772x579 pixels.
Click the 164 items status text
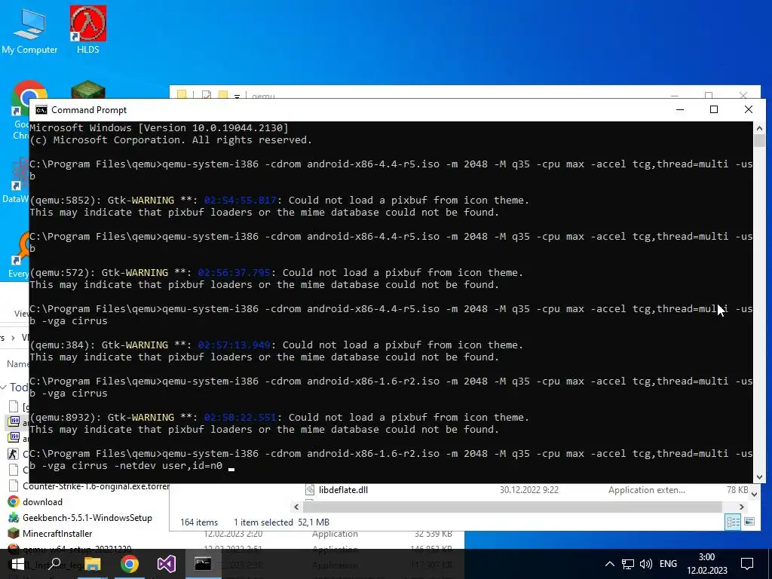tap(199, 522)
